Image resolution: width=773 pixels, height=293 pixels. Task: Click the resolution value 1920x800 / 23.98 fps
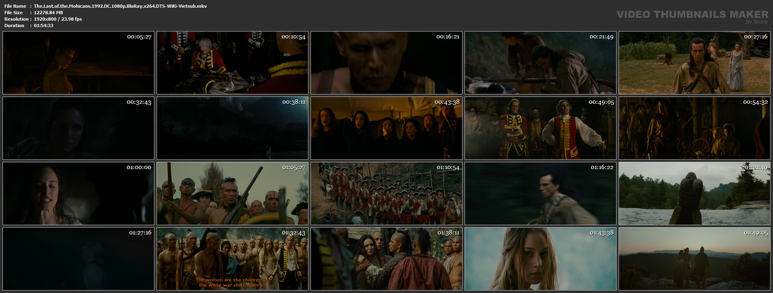coord(59,19)
